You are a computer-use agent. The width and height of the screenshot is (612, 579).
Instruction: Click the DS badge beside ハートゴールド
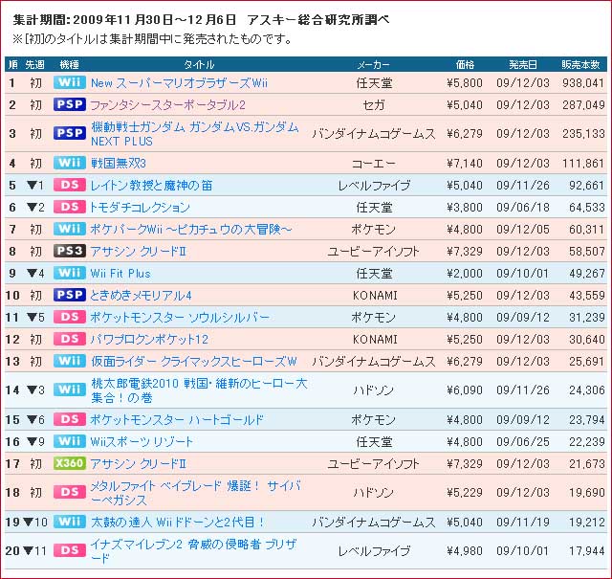70,419
